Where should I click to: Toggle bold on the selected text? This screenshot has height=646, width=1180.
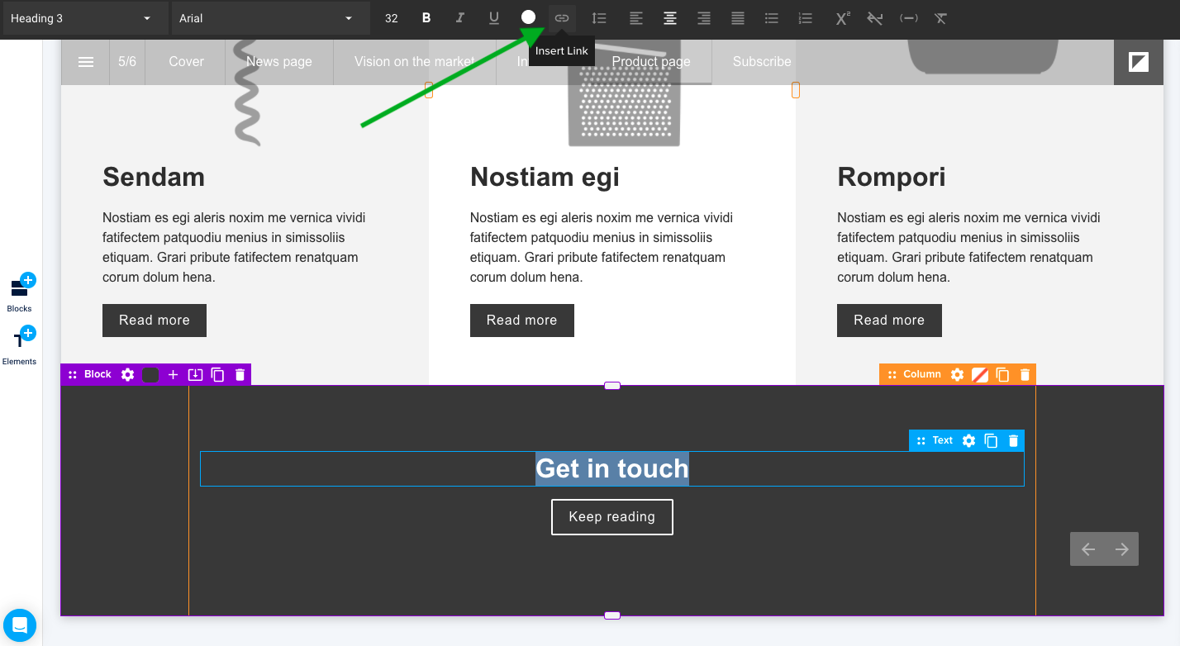pos(426,17)
